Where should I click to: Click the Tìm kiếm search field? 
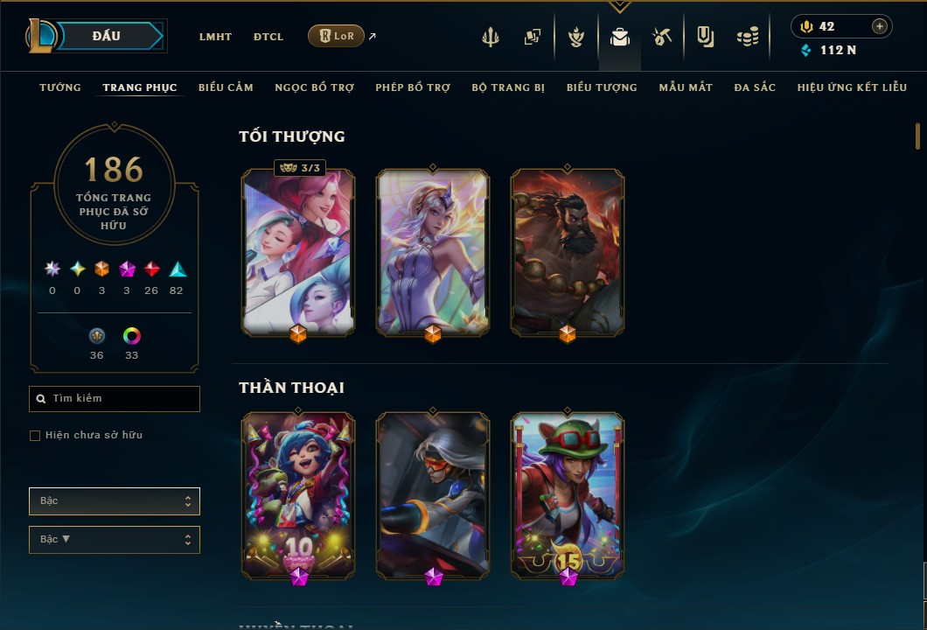click(x=114, y=399)
